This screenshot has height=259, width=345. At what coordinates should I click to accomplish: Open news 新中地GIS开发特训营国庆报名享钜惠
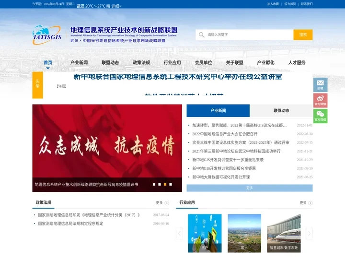pyautogui.click(x=224, y=168)
